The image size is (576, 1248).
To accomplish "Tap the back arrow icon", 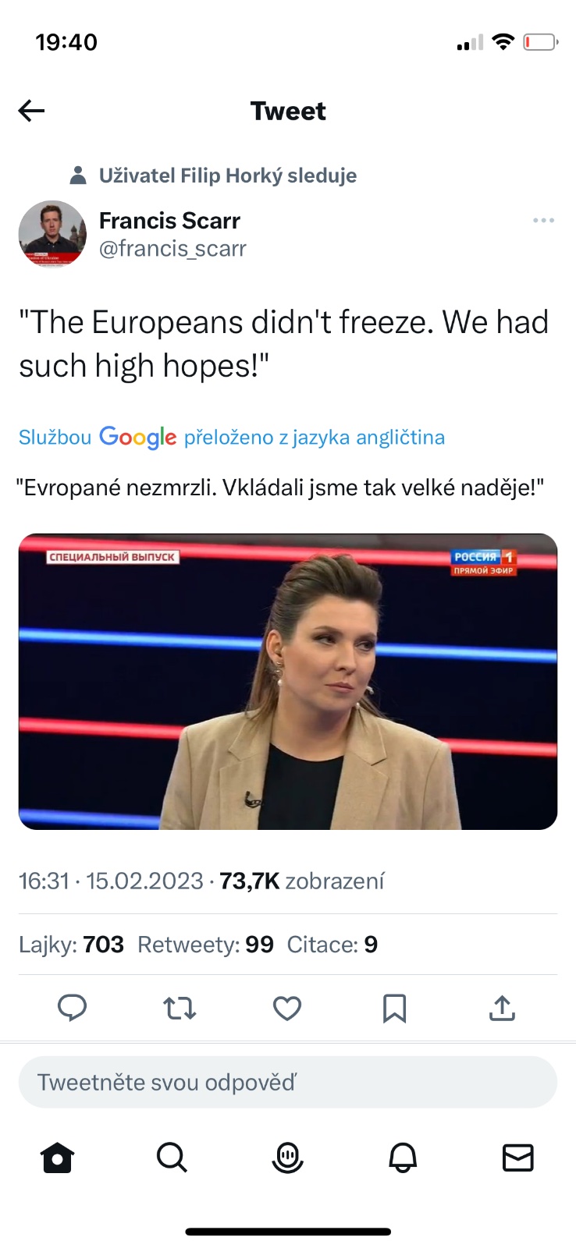I will pyautogui.click(x=32, y=112).
